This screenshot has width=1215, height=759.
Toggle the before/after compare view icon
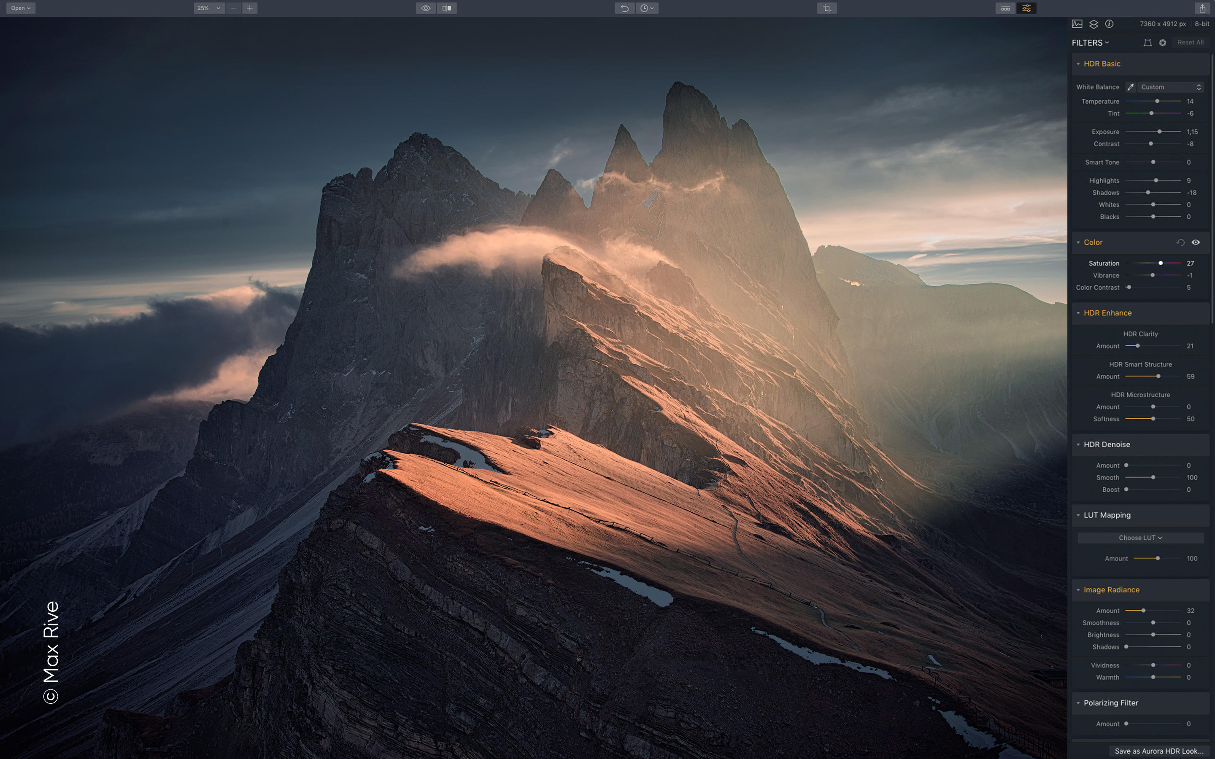pyautogui.click(x=446, y=8)
